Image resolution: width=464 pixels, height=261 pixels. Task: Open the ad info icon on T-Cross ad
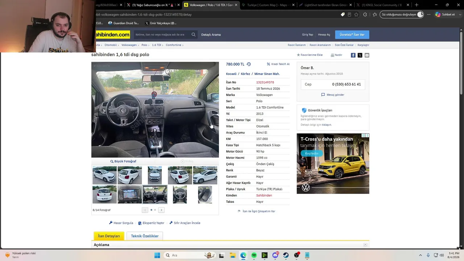click(x=364, y=136)
